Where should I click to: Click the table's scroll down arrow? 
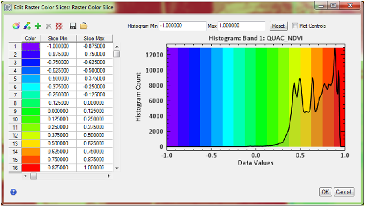(117, 168)
